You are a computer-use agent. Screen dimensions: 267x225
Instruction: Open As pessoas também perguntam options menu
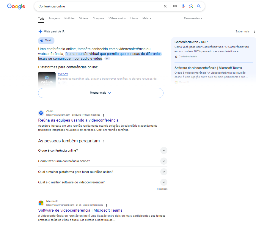pos(104,141)
